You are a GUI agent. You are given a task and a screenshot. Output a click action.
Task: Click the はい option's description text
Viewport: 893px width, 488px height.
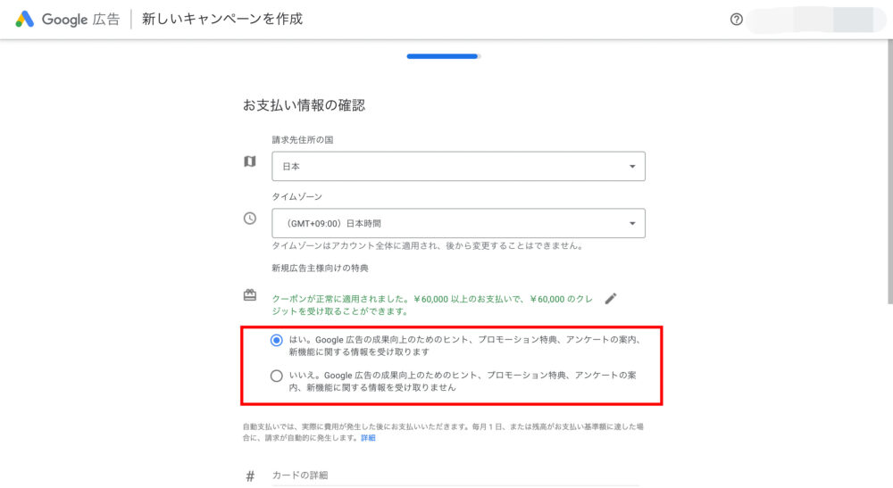(x=464, y=345)
